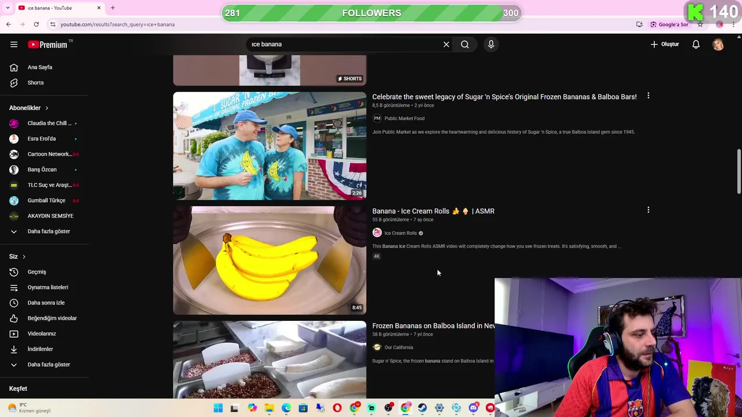Click the Oluştur create button
Screen dimensions: 742x417
point(664,44)
